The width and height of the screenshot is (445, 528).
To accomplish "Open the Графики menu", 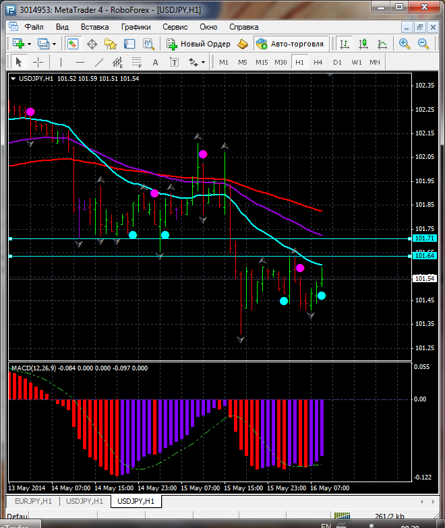I will click(x=136, y=27).
